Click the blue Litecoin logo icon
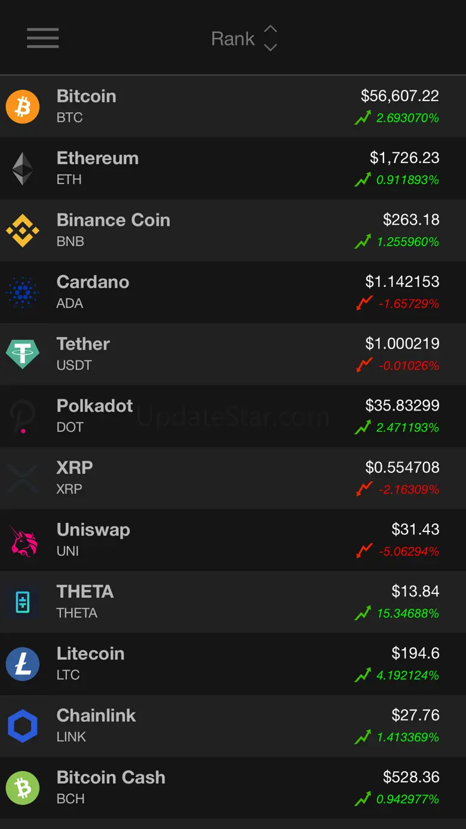The height and width of the screenshot is (829, 466). pos(23,664)
